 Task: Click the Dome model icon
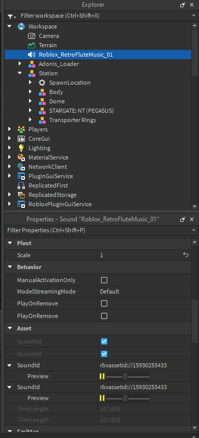click(x=42, y=101)
